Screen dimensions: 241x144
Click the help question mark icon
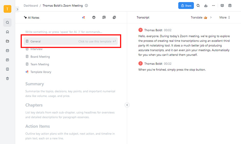[x=94, y=18]
